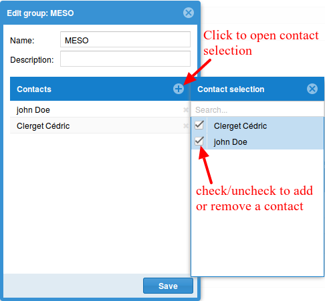This screenshot has height=301, width=325.
Task: Save the group changes
Action: 168,286
